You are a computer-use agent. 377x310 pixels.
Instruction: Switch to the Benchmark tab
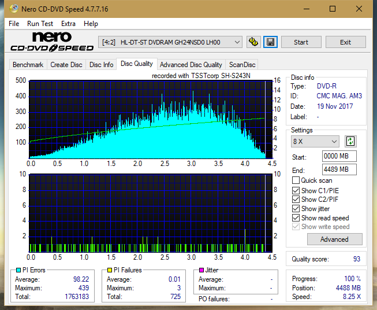(x=28, y=65)
